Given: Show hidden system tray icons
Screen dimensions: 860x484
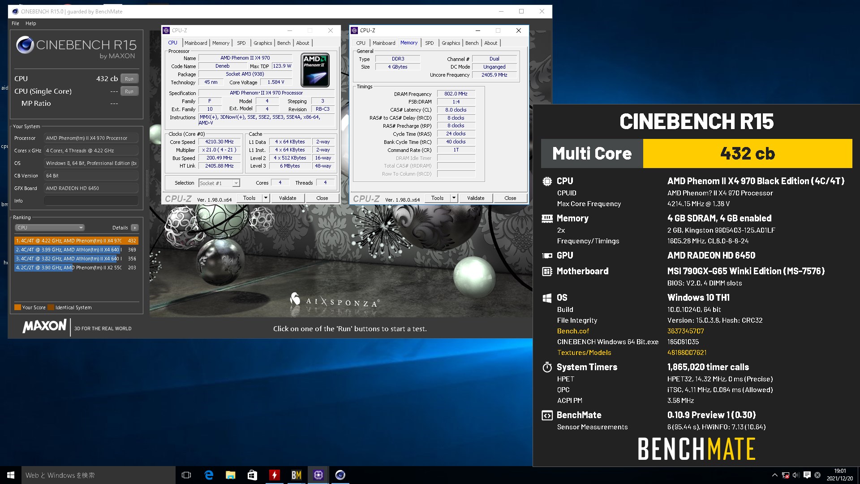Looking at the screenshot, I should tap(774, 475).
